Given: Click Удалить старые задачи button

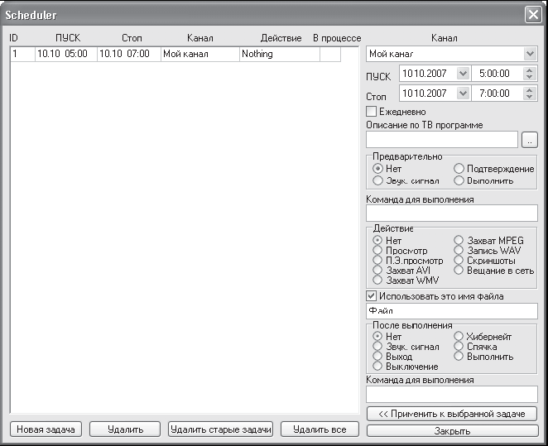Looking at the screenshot, I should click(x=220, y=429).
